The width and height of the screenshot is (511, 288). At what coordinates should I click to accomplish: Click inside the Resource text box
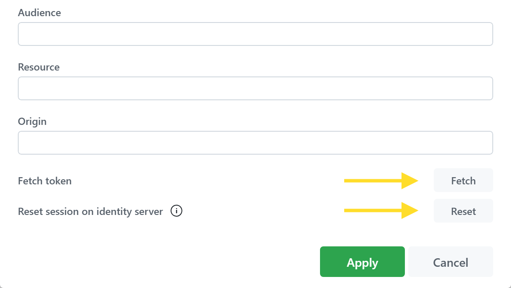(x=255, y=88)
